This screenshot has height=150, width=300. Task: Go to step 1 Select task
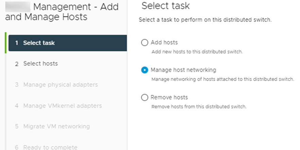coord(39,43)
